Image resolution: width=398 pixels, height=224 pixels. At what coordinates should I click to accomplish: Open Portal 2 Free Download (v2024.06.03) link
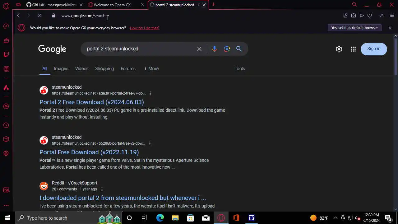[91, 102]
